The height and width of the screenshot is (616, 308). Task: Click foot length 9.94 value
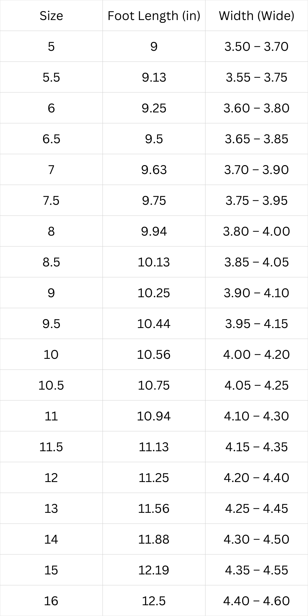pyautogui.click(x=154, y=231)
